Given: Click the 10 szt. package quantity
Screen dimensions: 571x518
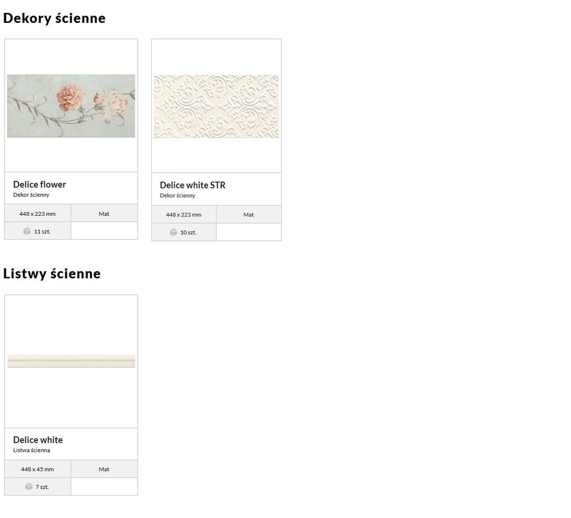Looking at the screenshot, I should tap(188, 233).
